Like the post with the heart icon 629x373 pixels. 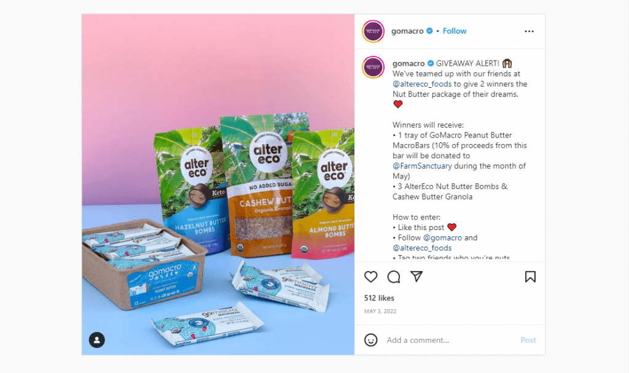370,277
